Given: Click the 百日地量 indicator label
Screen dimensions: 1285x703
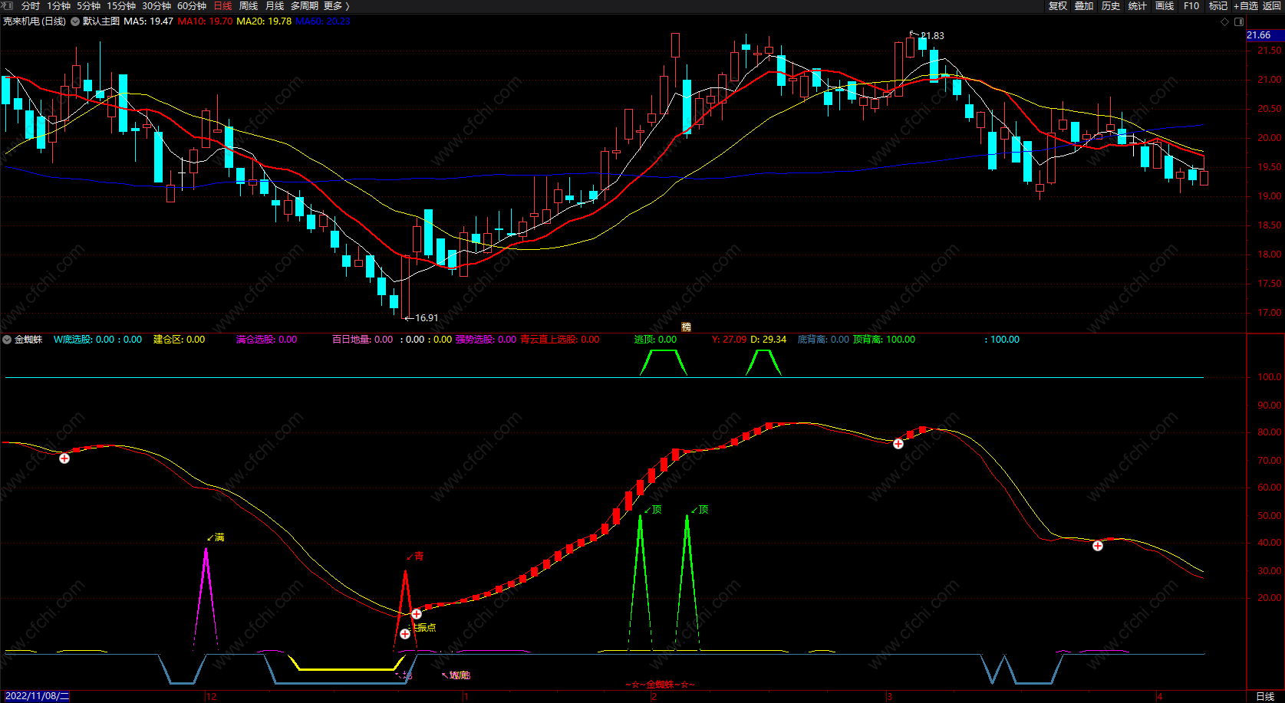Looking at the screenshot, I should (x=362, y=340).
